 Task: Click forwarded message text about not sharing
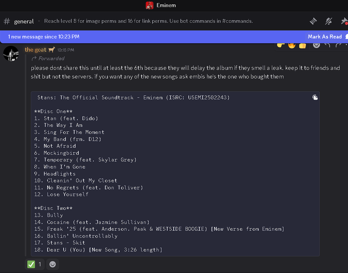click(x=185, y=72)
